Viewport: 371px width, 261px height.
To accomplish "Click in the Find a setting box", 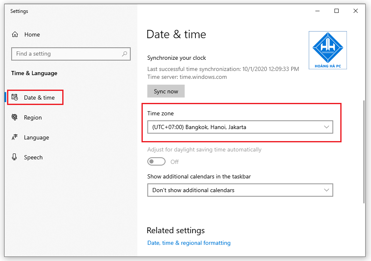I will coord(62,54).
